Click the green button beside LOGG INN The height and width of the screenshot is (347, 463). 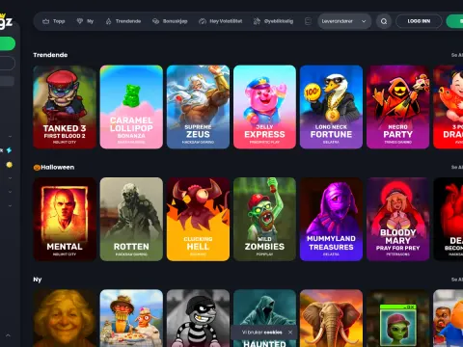tap(454, 21)
